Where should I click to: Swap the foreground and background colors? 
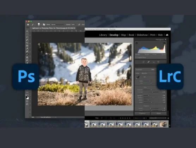point(28,95)
